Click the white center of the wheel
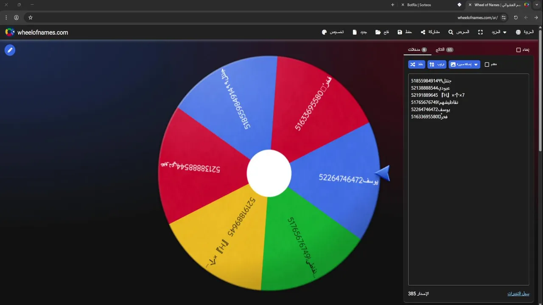This screenshot has width=543, height=305. pyautogui.click(x=269, y=173)
